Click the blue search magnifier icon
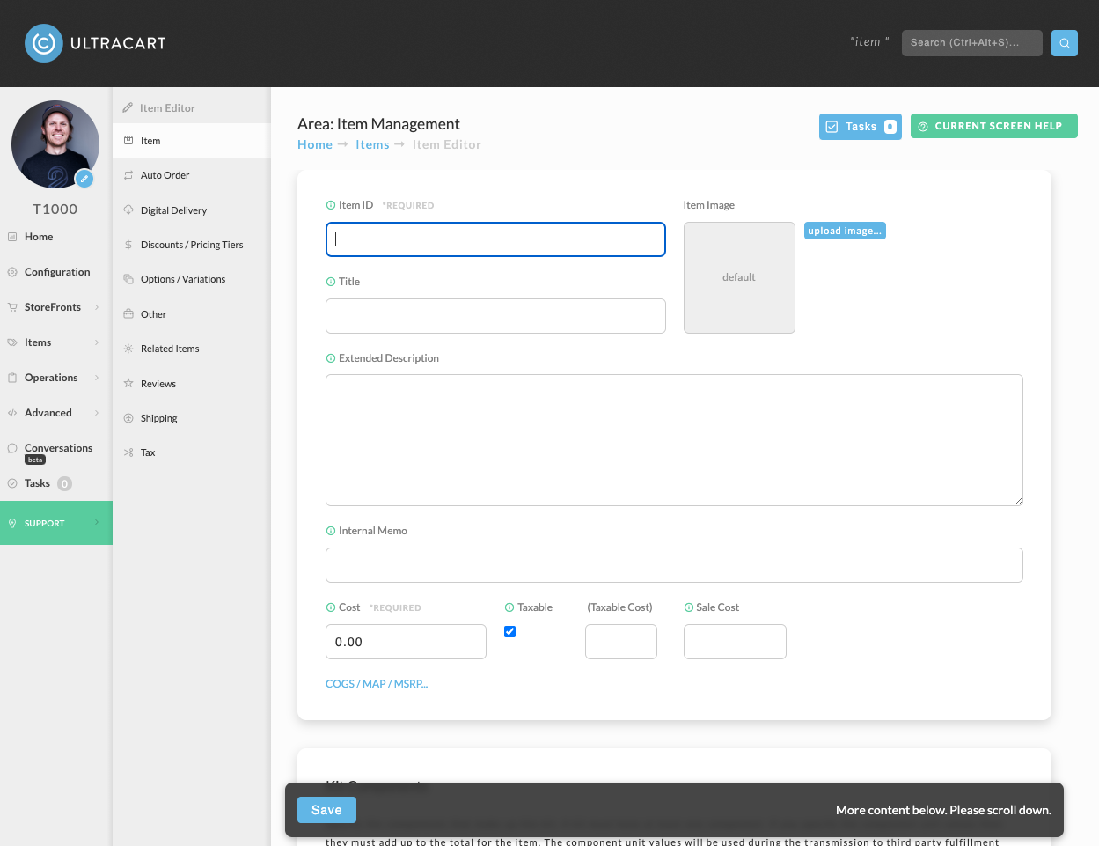 point(1065,42)
